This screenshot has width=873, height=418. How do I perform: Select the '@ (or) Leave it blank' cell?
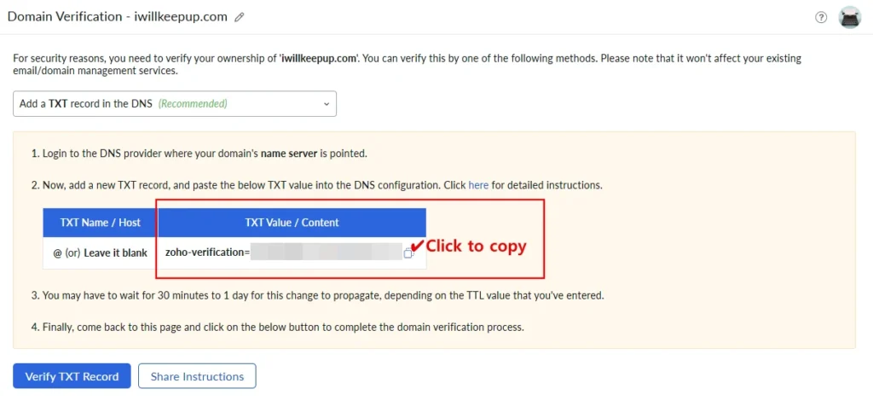tap(101, 253)
